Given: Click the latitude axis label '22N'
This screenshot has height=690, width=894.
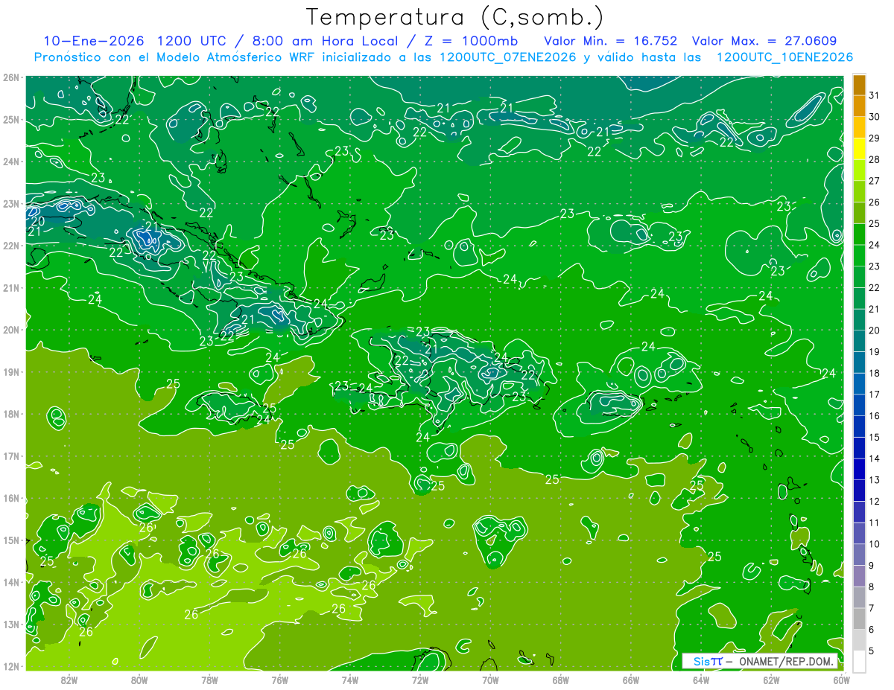Looking at the screenshot, I should point(11,246).
